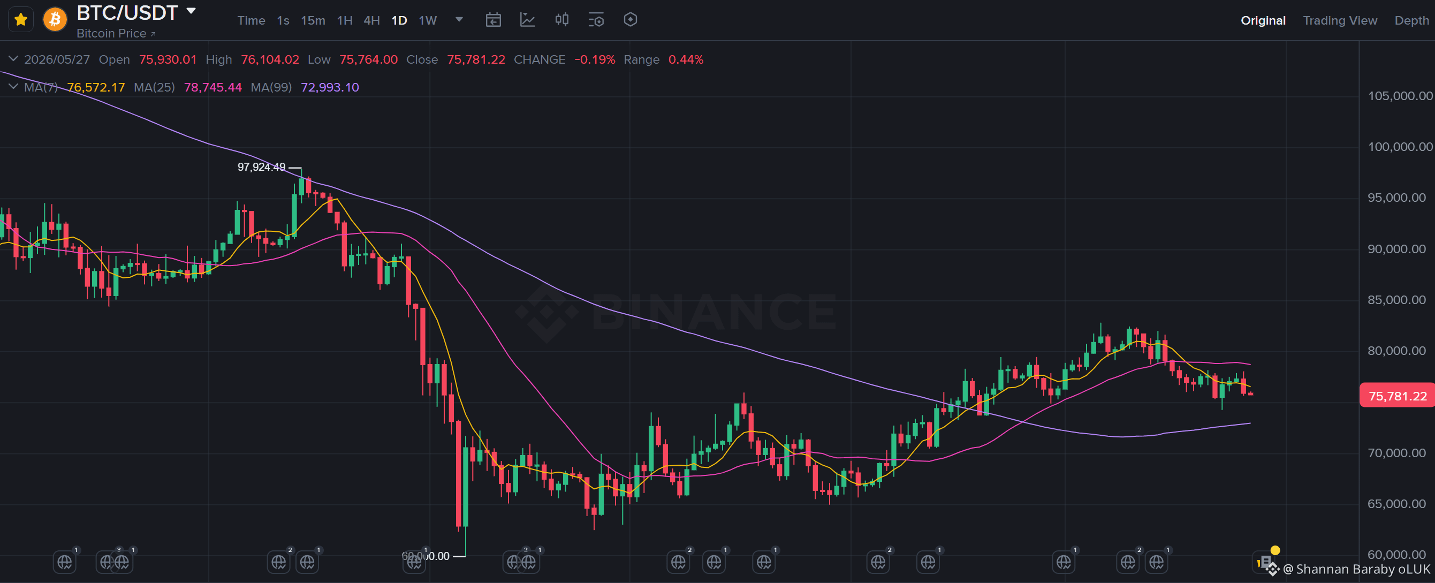This screenshot has width=1435, height=583.
Task: Click the Open value 75,930.01
Action: (168, 59)
